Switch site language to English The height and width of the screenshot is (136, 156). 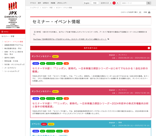pos(86,3)
